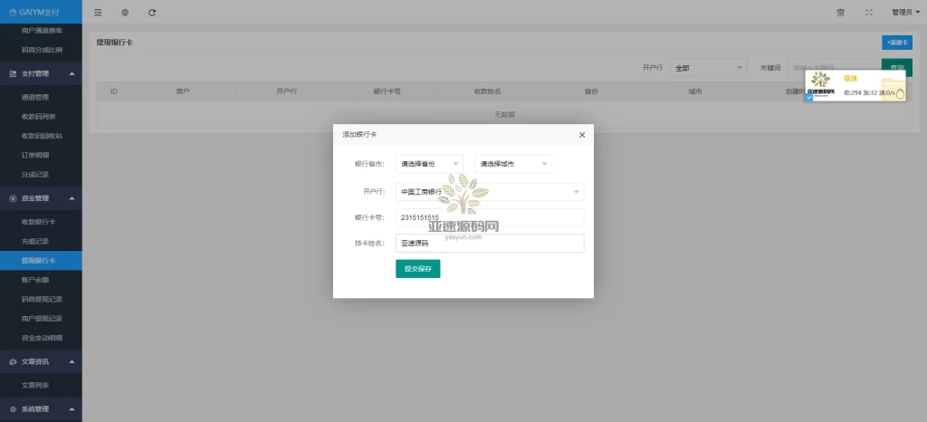Screen dimensions: 927x422
Task: Close the 添加银行卡 dialog with the X
Action: tap(582, 135)
